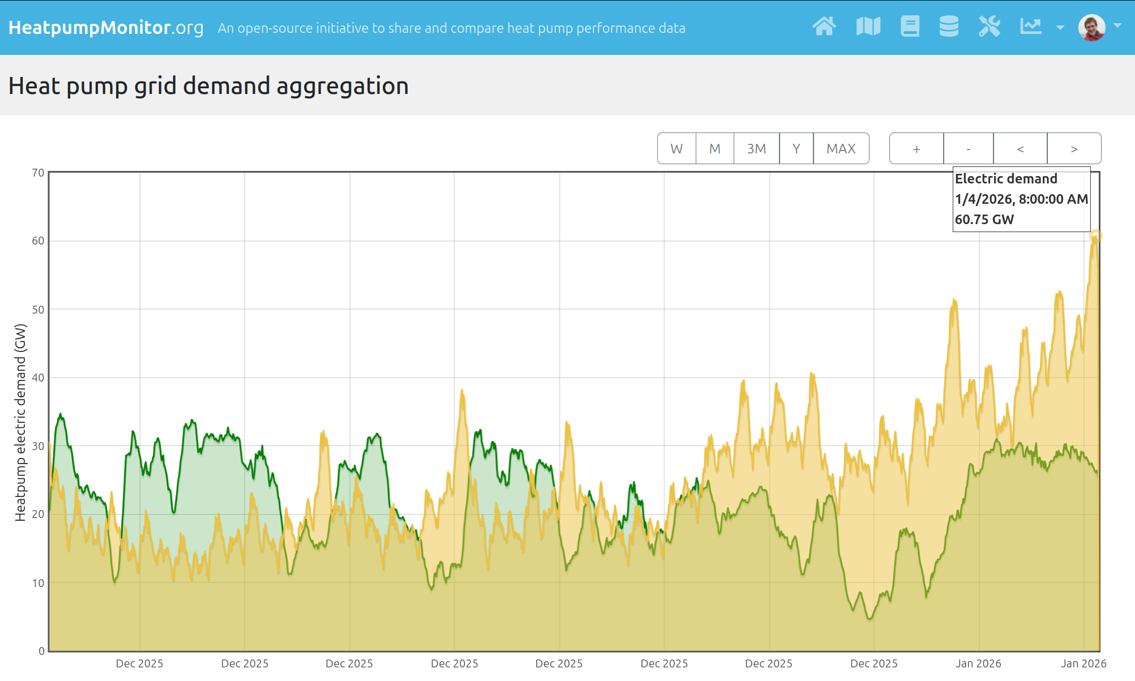Click the user avatar picture
Image resolution: width=1135 pixels, height=681 pixels.
1091,27
